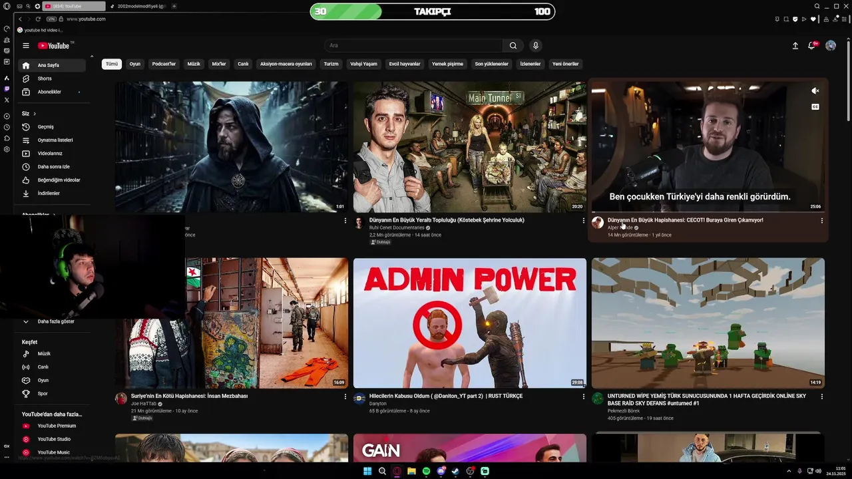The image size is (852, 479).
Task: Open Geçmiş history in sidebar
Action: (x=53, y=126)
